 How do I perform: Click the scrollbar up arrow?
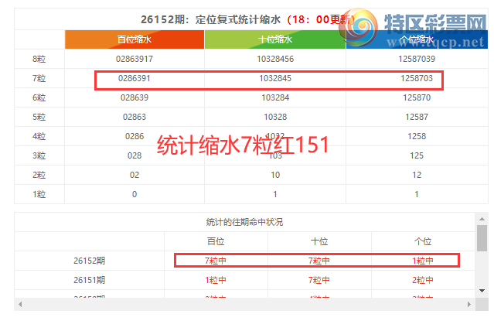(x=482, y=218)
